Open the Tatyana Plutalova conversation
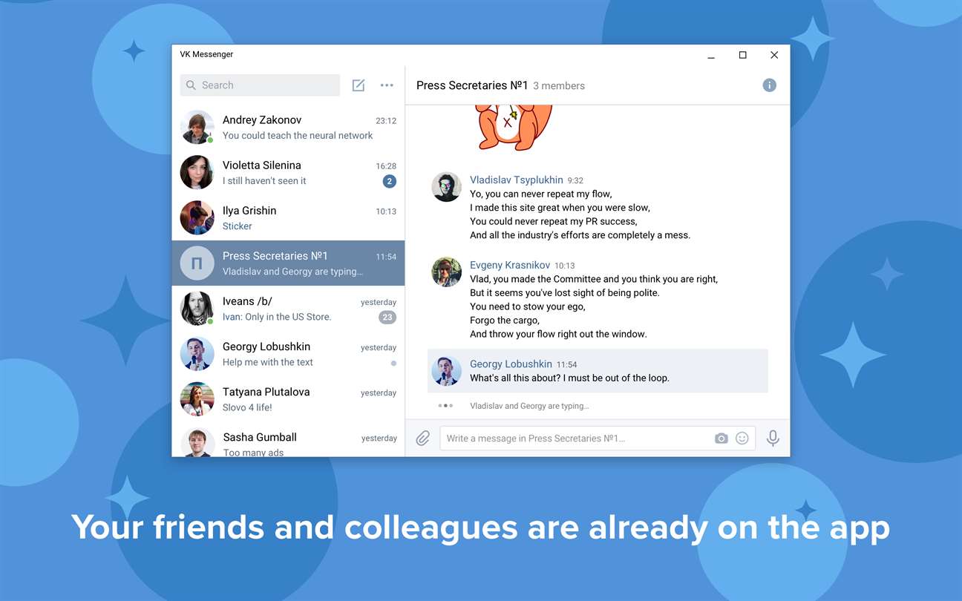 (x=288, y=399)
